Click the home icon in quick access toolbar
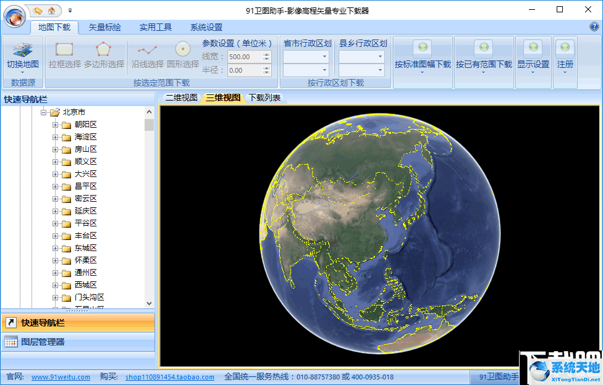 point(51,10)
